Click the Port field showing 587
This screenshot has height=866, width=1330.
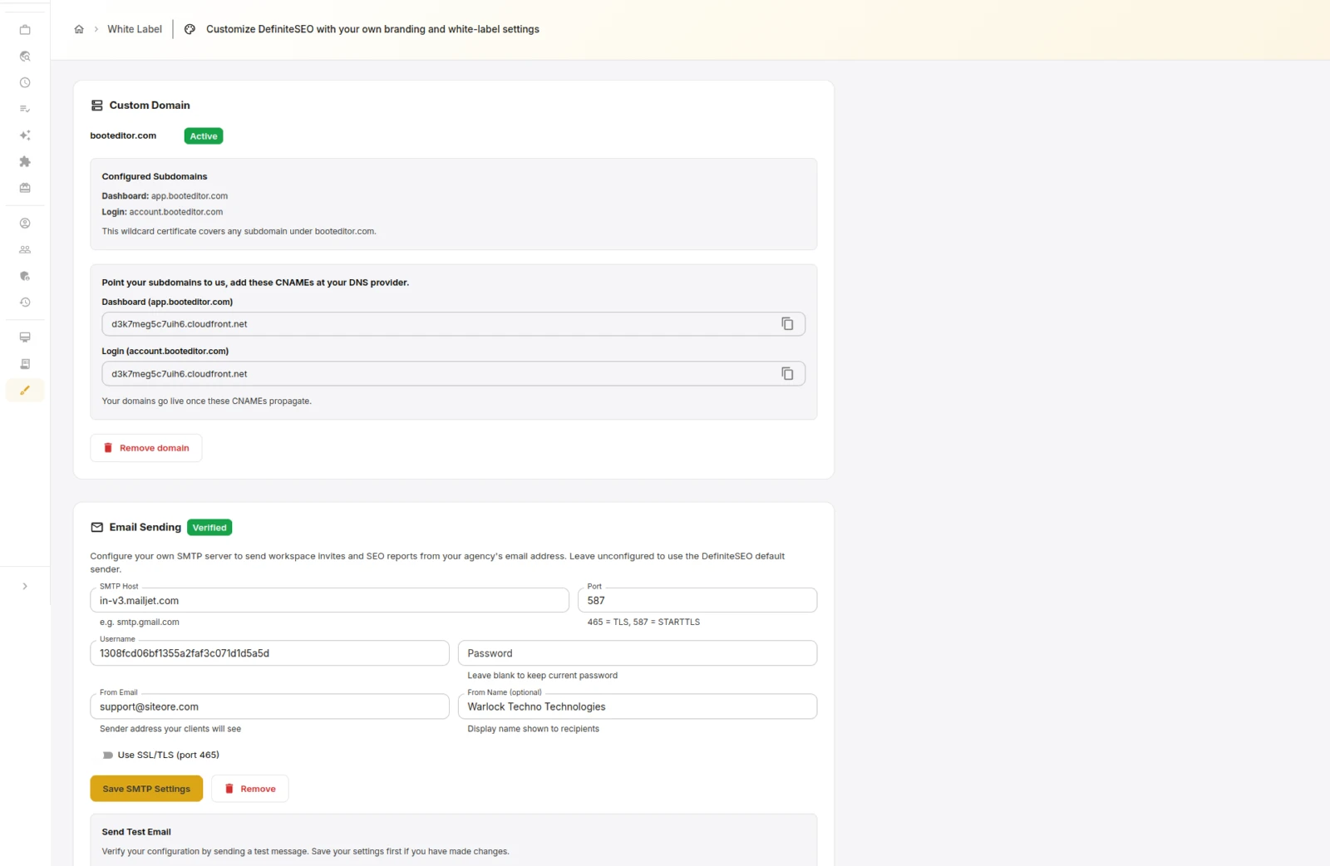click(697, 600)
